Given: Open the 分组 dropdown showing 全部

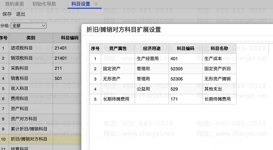Looking at the screenshot, I should [x=29, y=26].
